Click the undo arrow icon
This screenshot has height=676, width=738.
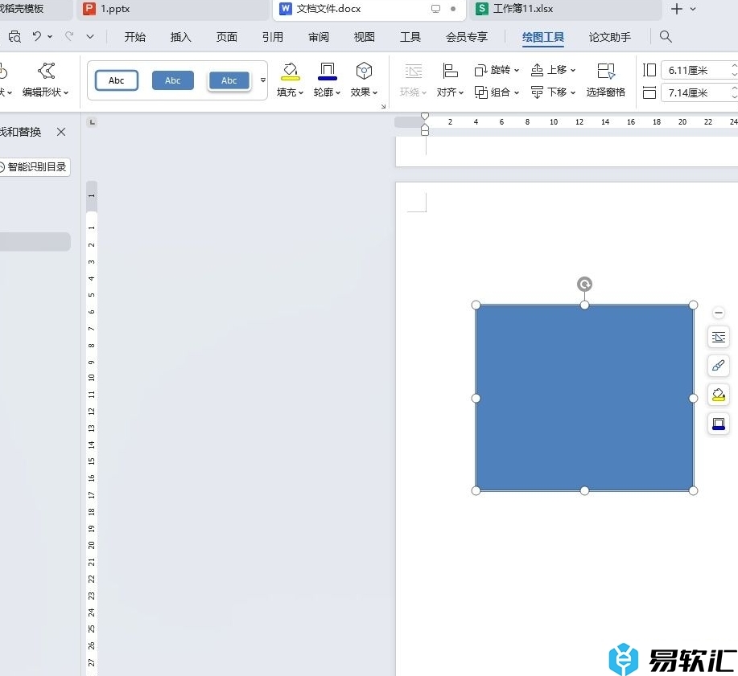[37, 36]
